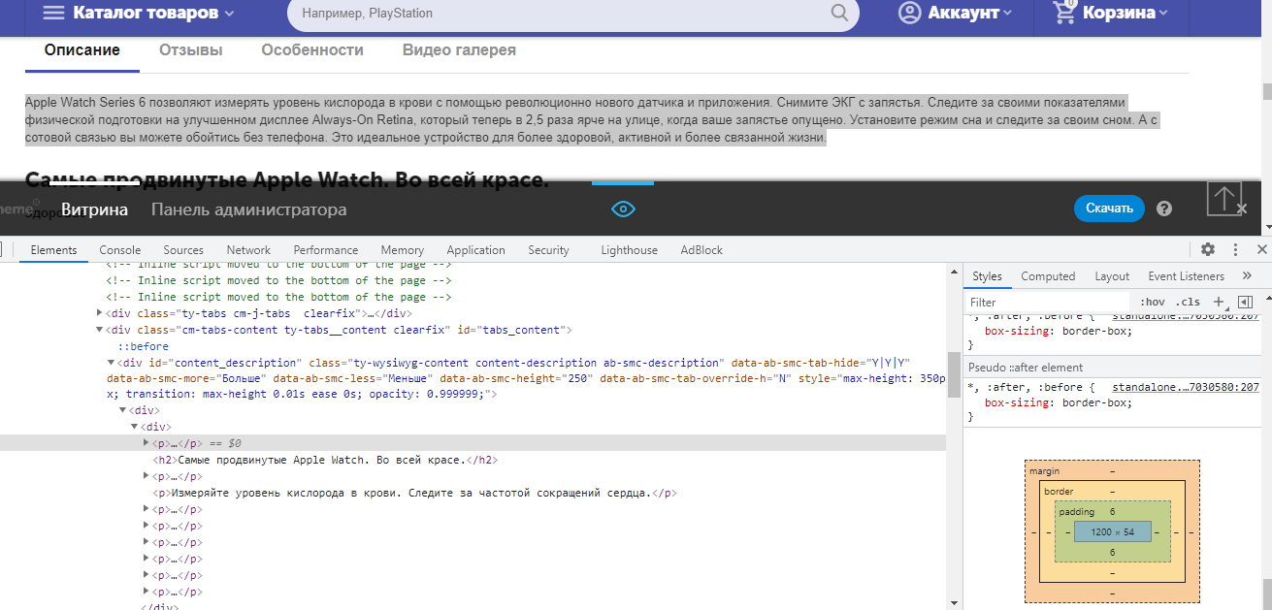Open the standalone link under Pseudo ::after
This screenshot has height=610, width=1272.
(x=1185, y=387)
